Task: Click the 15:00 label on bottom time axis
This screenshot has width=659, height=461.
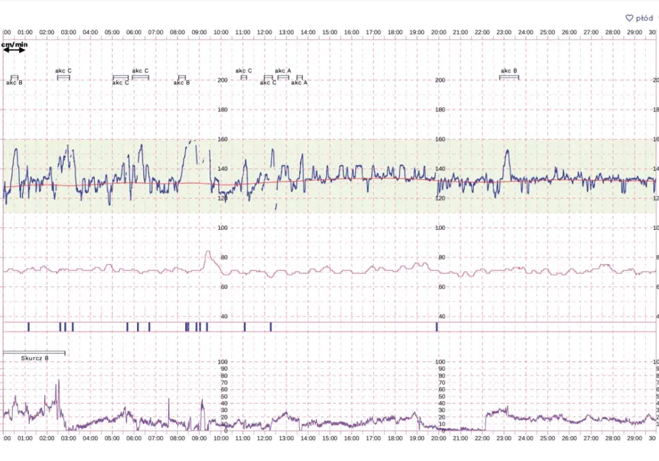Action: [x=329, y=438]
